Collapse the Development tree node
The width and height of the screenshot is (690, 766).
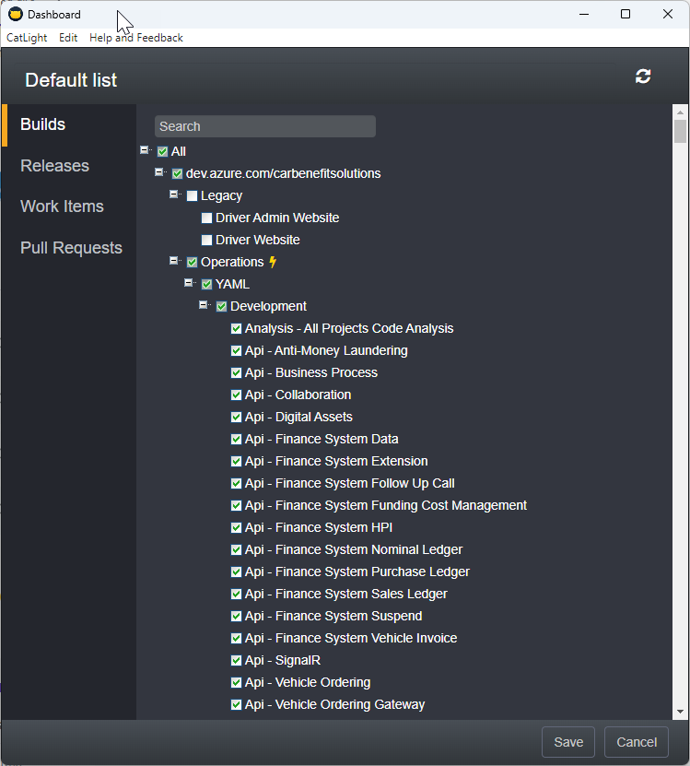click(205, 305)
